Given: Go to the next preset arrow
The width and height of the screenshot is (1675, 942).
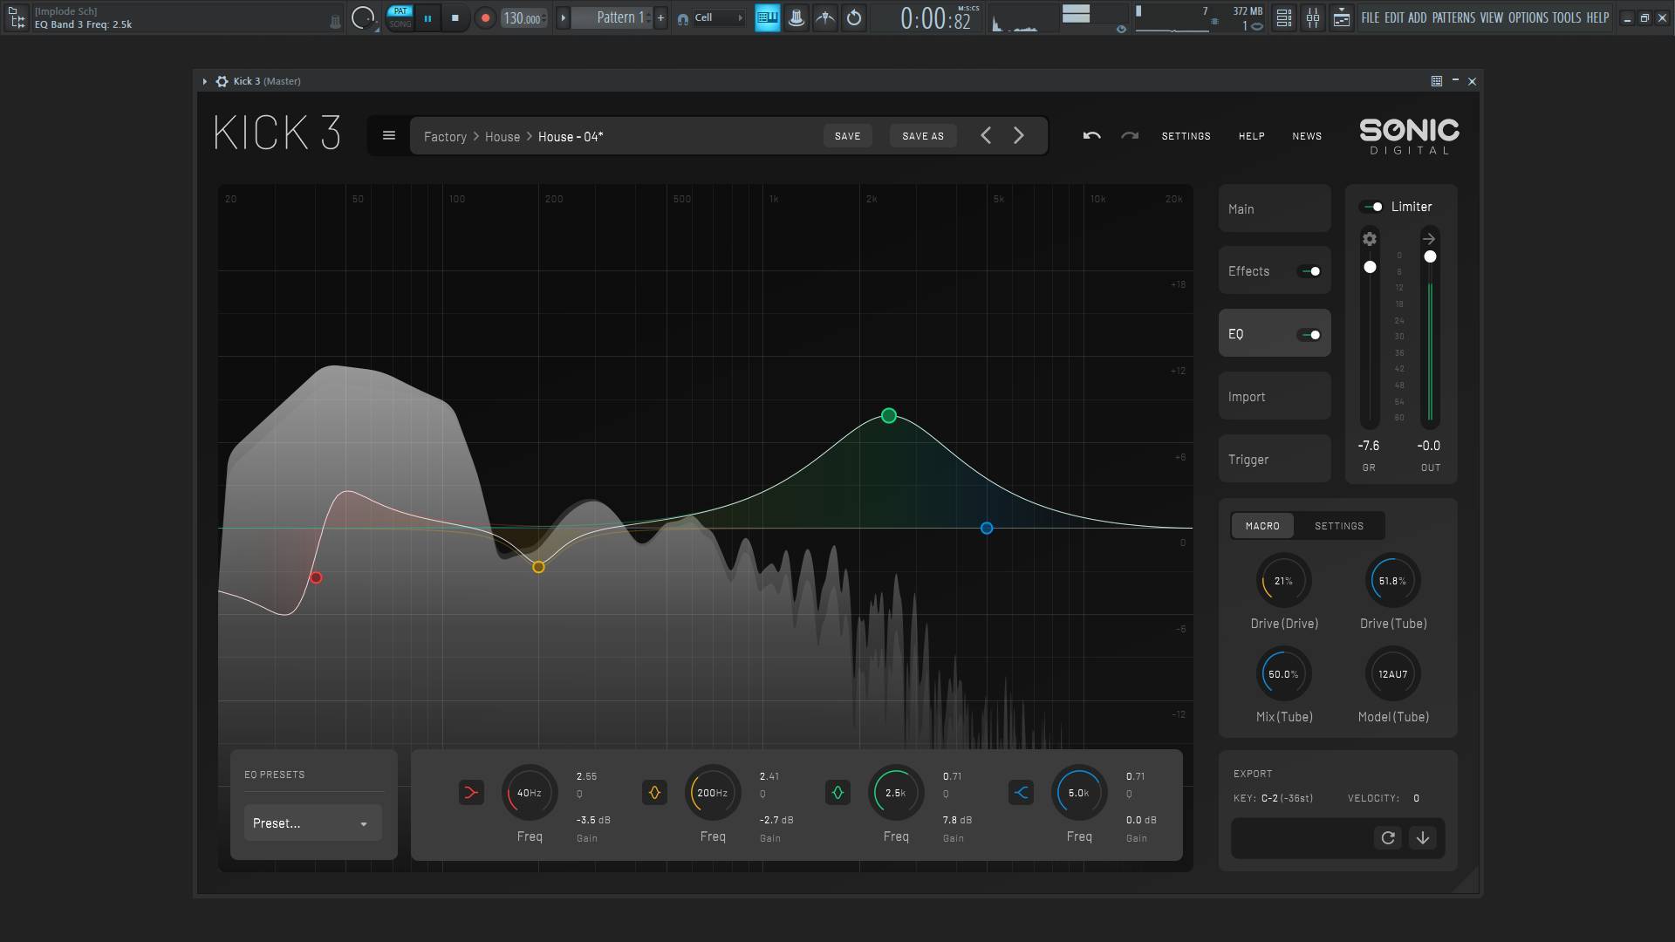Looking at the screenshot, I should point(1018,136).
